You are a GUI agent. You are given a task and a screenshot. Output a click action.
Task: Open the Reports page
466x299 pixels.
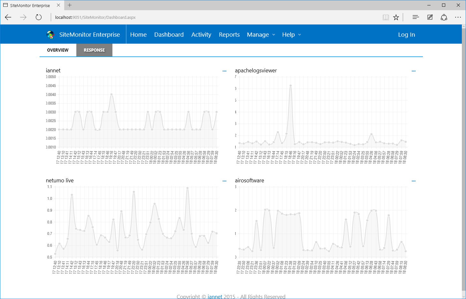(x=229, y=35)
